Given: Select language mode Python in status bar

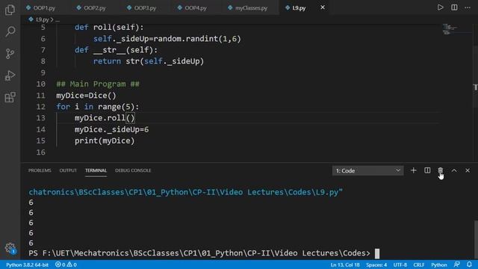Looking at the screenshot, I should [439, 265].
